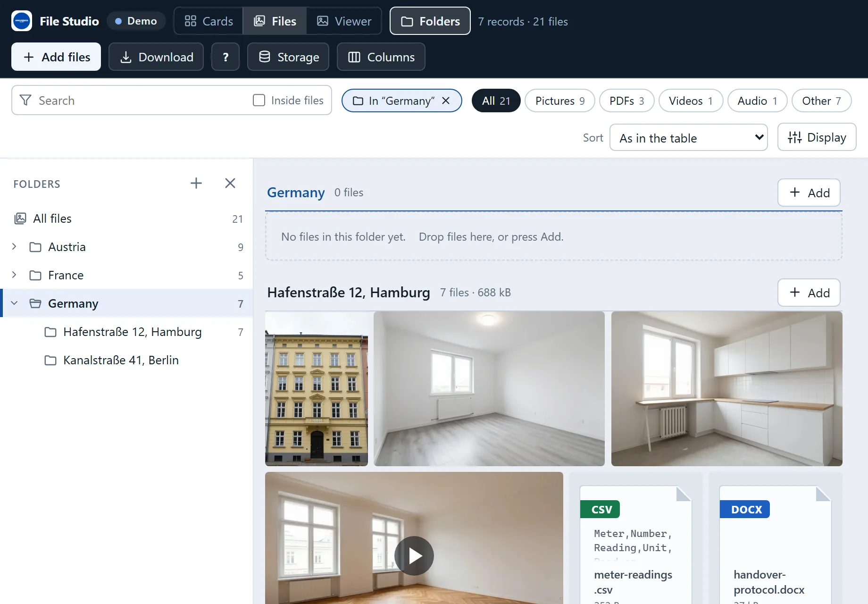
Task: Open the empty white room thumbnail
Action: 489,389
